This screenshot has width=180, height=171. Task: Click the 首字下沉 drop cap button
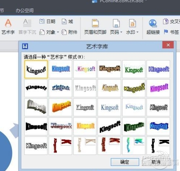pos(27,27)
